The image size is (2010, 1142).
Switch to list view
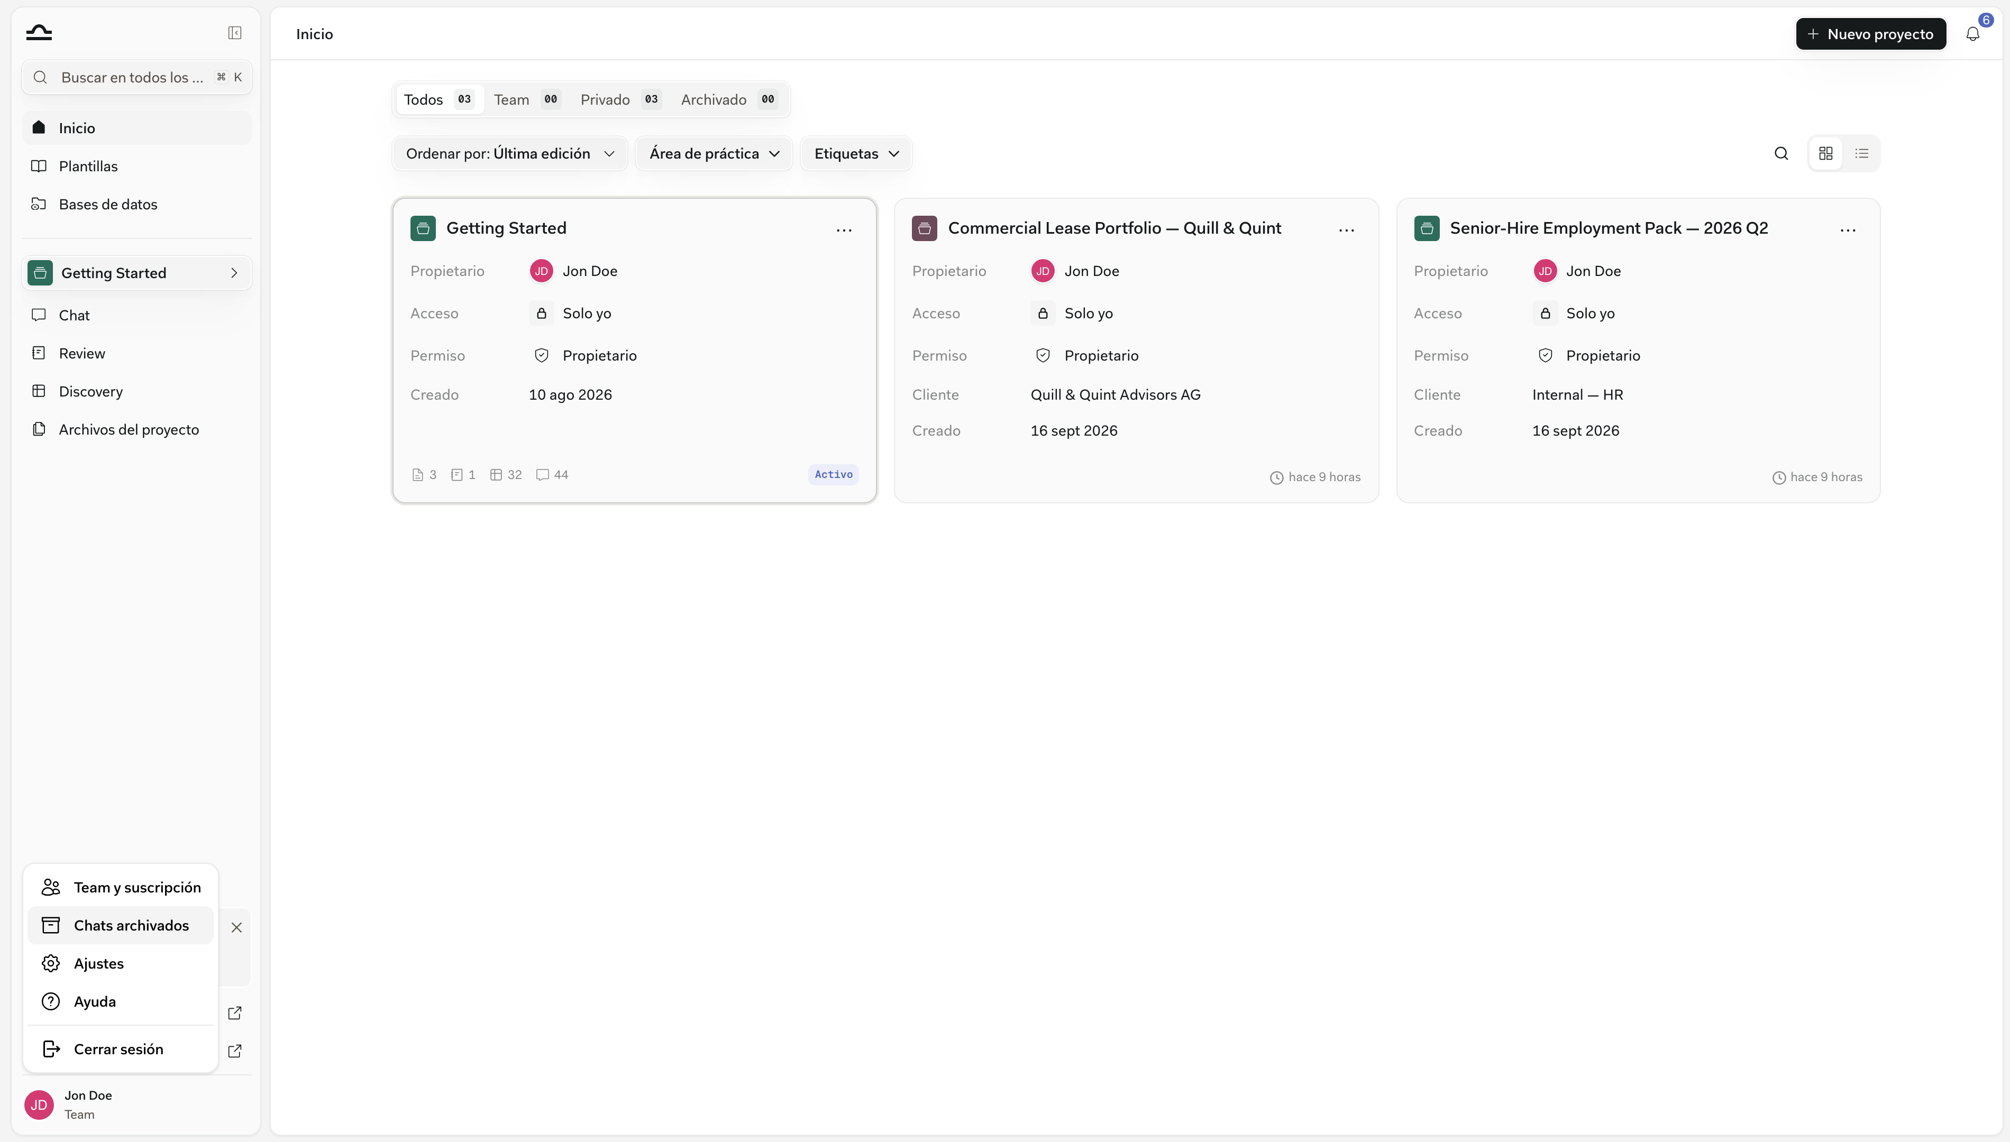1862,154
